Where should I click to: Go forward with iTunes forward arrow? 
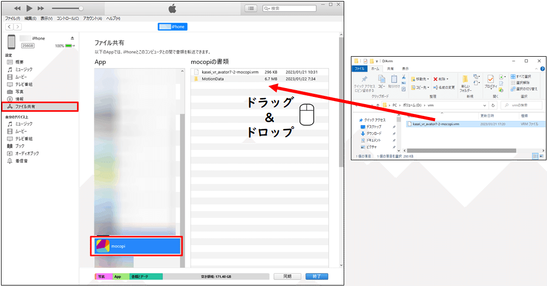pyautogui.click(x=18, y=27)
